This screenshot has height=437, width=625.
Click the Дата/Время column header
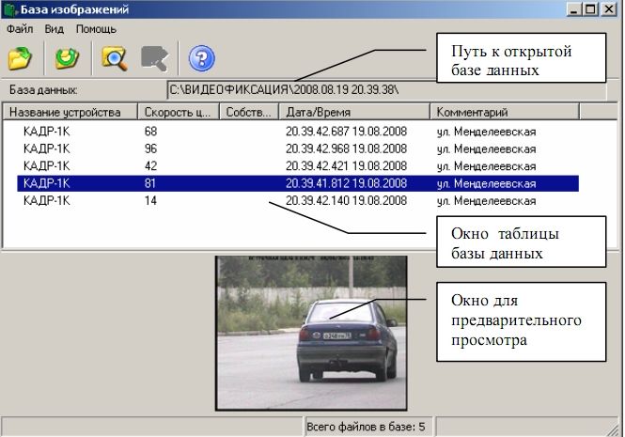click(354, 112)
